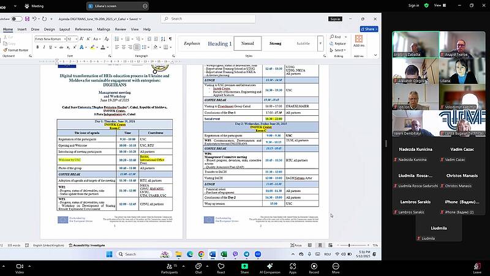Decrease paragraph indent
The height and width of the screenshot is (276, 490).
(x=149, y=39)
